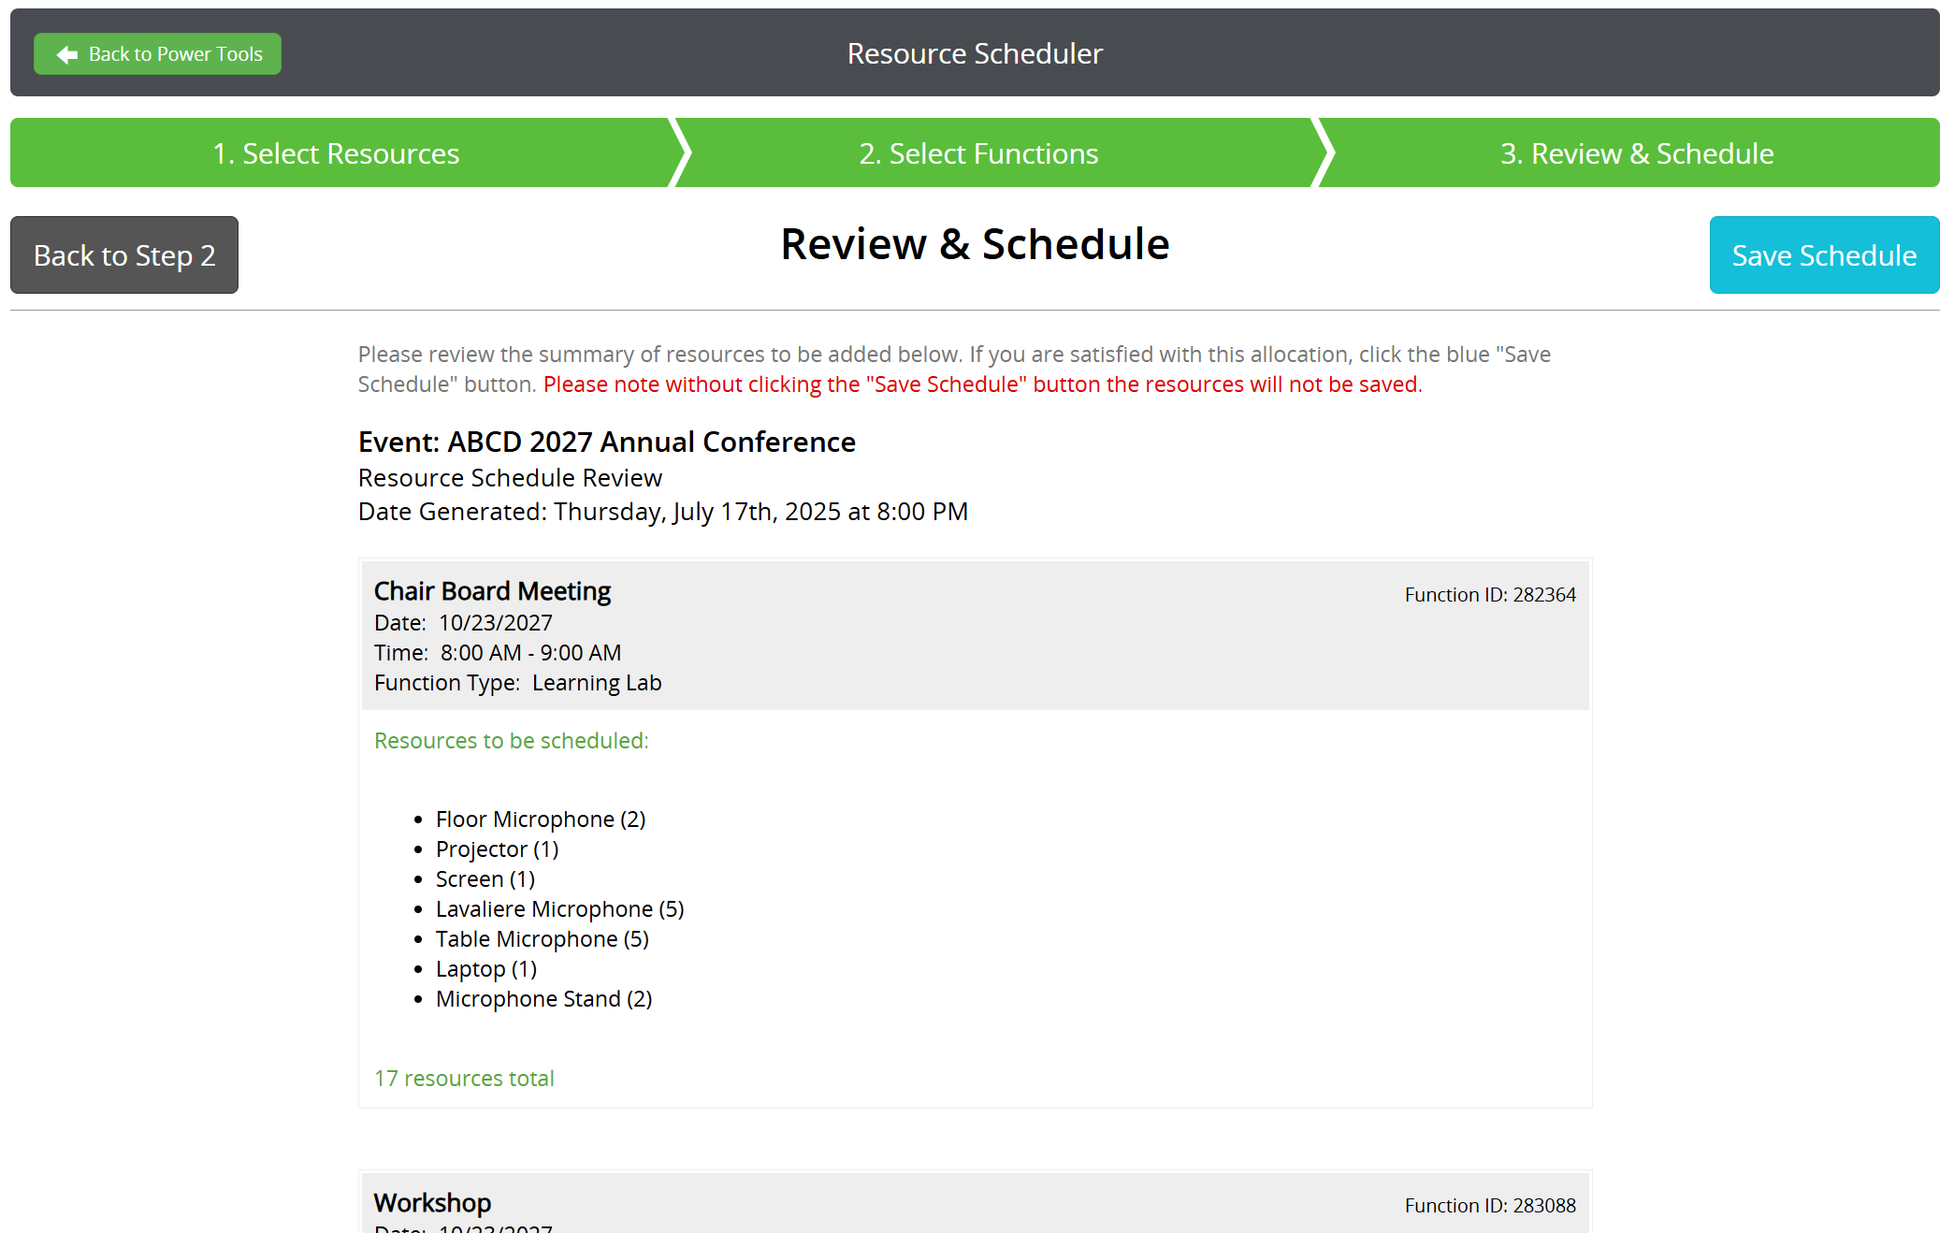The image size is (1954, 1233).
Task: Click the Chair Board Meeting function title
Action: (x=492, y=591)
